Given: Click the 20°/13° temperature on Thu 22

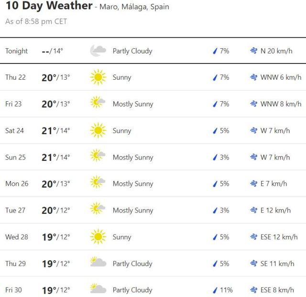Looking at the screenshot, I should [x=55, y=77].
